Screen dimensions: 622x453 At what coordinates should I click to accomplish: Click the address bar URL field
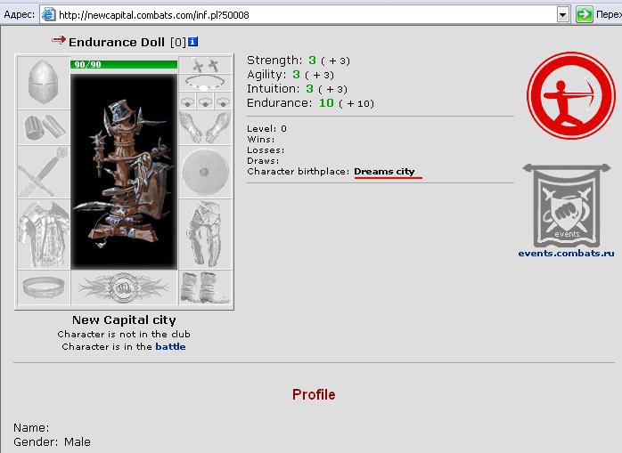click(306, 15)
